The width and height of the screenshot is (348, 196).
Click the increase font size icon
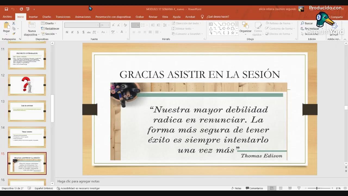113,25
